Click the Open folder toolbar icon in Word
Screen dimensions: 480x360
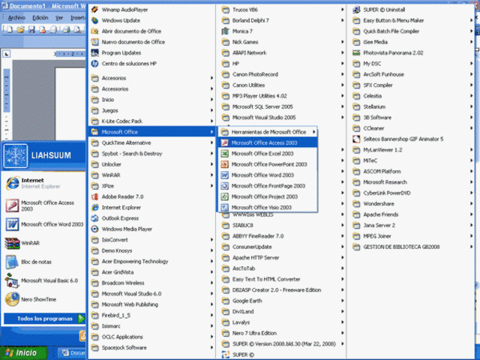[x=21, y=29]
